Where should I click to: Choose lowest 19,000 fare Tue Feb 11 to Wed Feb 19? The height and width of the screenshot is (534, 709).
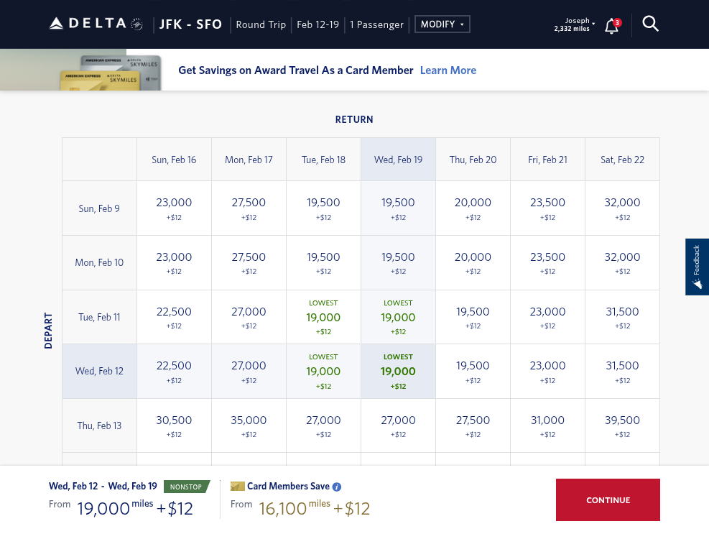pyautogui.click(x=399, y=317)
